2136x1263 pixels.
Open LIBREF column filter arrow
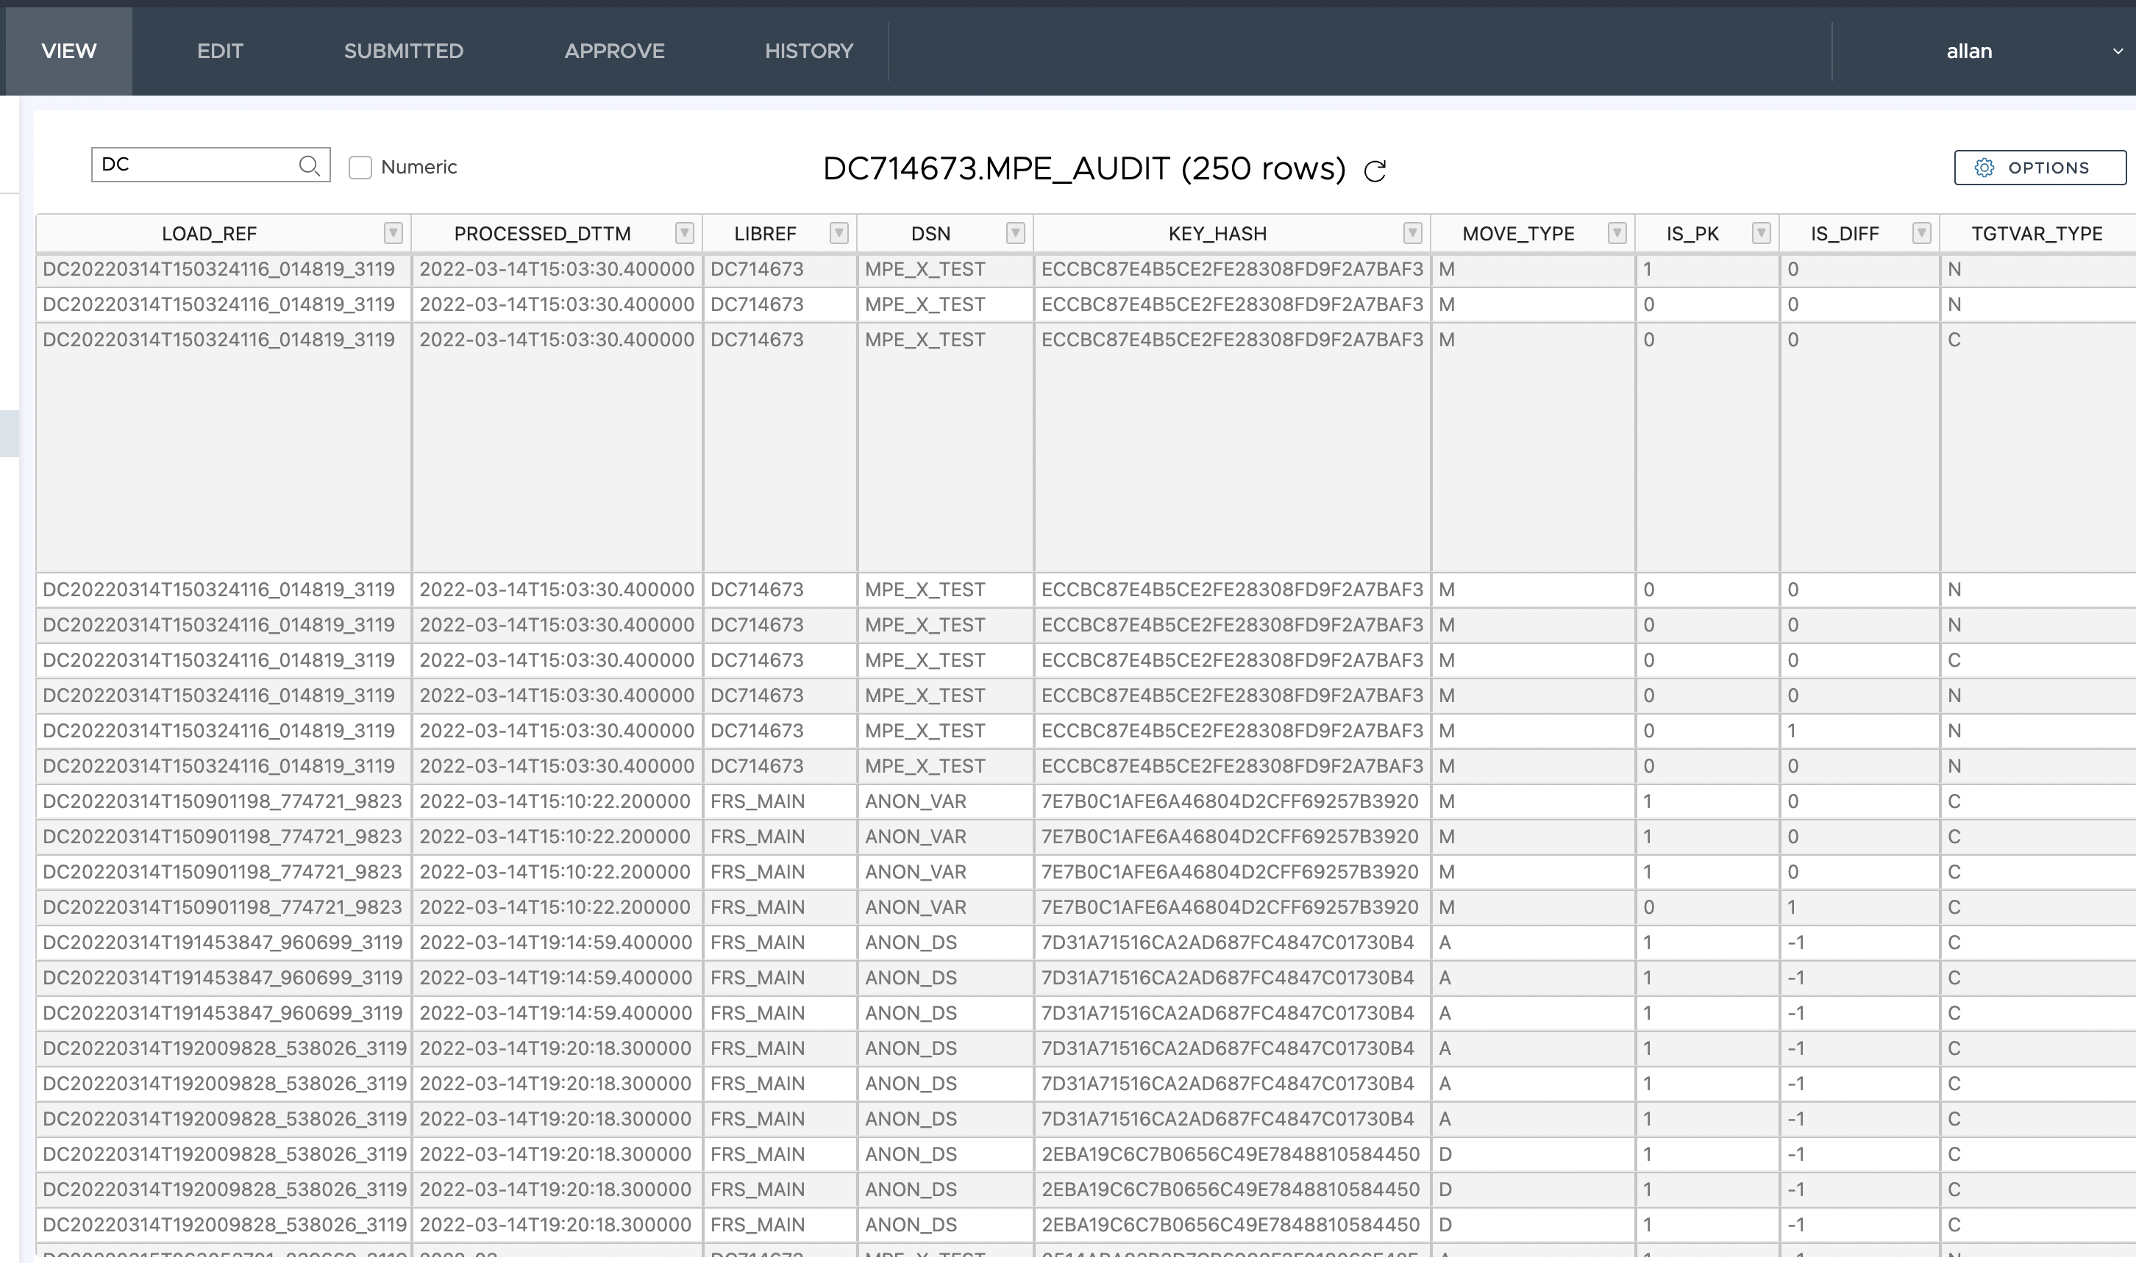(839, 232)
